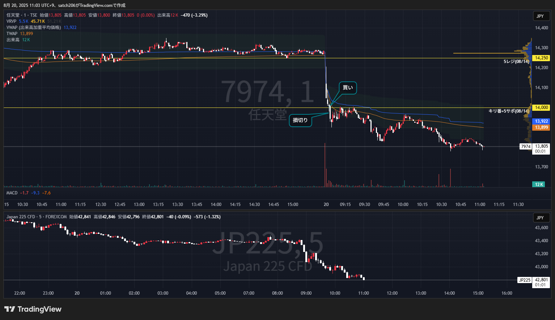The width and height of the screenshot is (555, 320).
Task: Click the 09:45 time label on the 任天堂 chart
Action: [x=384, y=205]
